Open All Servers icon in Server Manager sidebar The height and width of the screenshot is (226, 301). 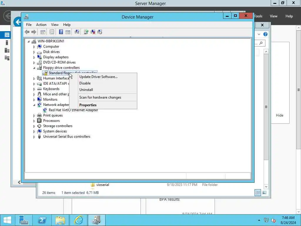click(x=7, y=50)
